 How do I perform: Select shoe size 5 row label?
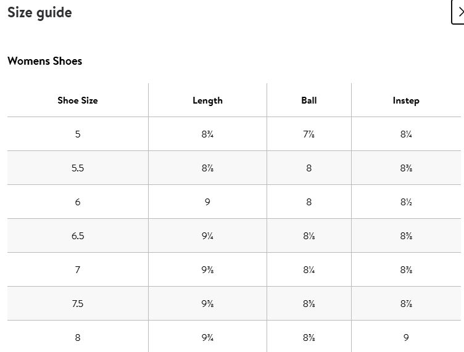coord(78,134)
